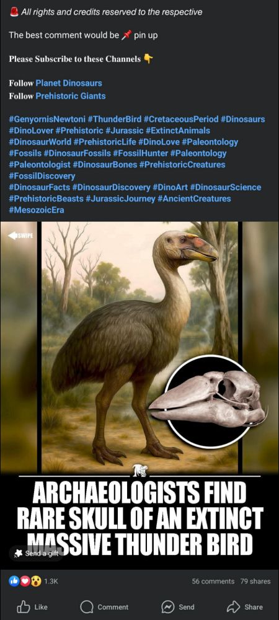Tap the SWIPE arrow on image
279x620 pixels.
20,236
